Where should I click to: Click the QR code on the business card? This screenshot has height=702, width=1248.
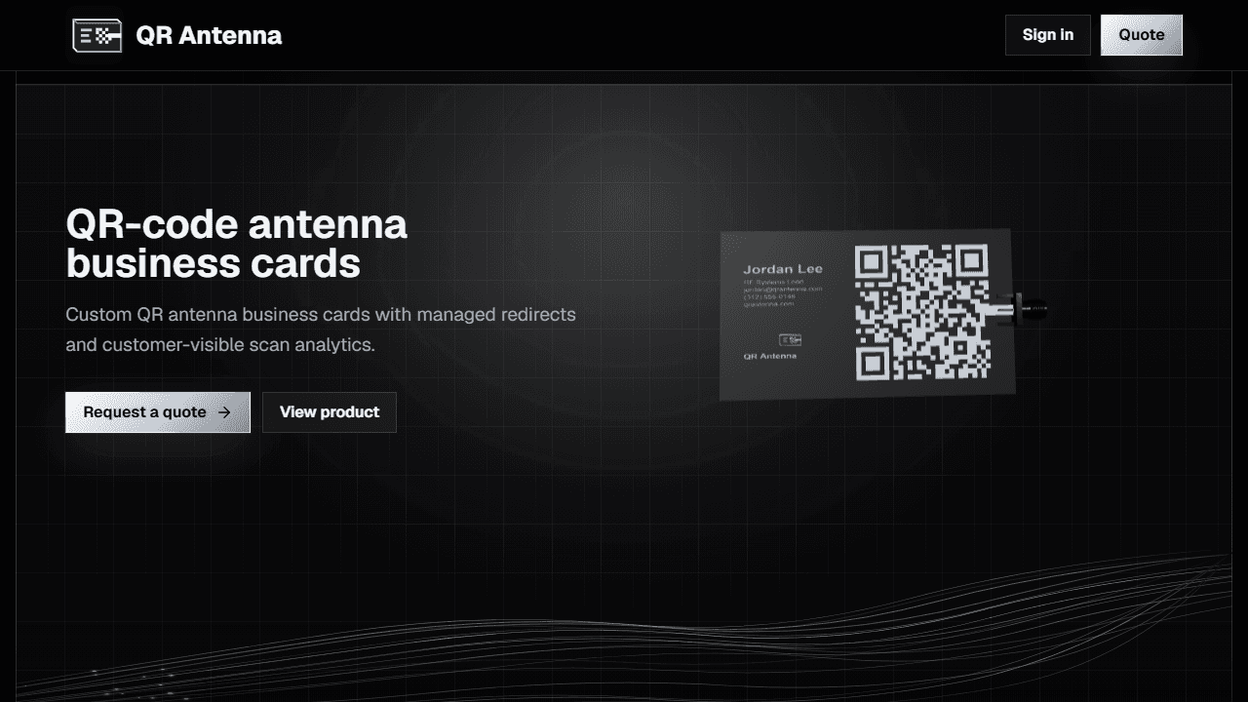tap(922, 312)
